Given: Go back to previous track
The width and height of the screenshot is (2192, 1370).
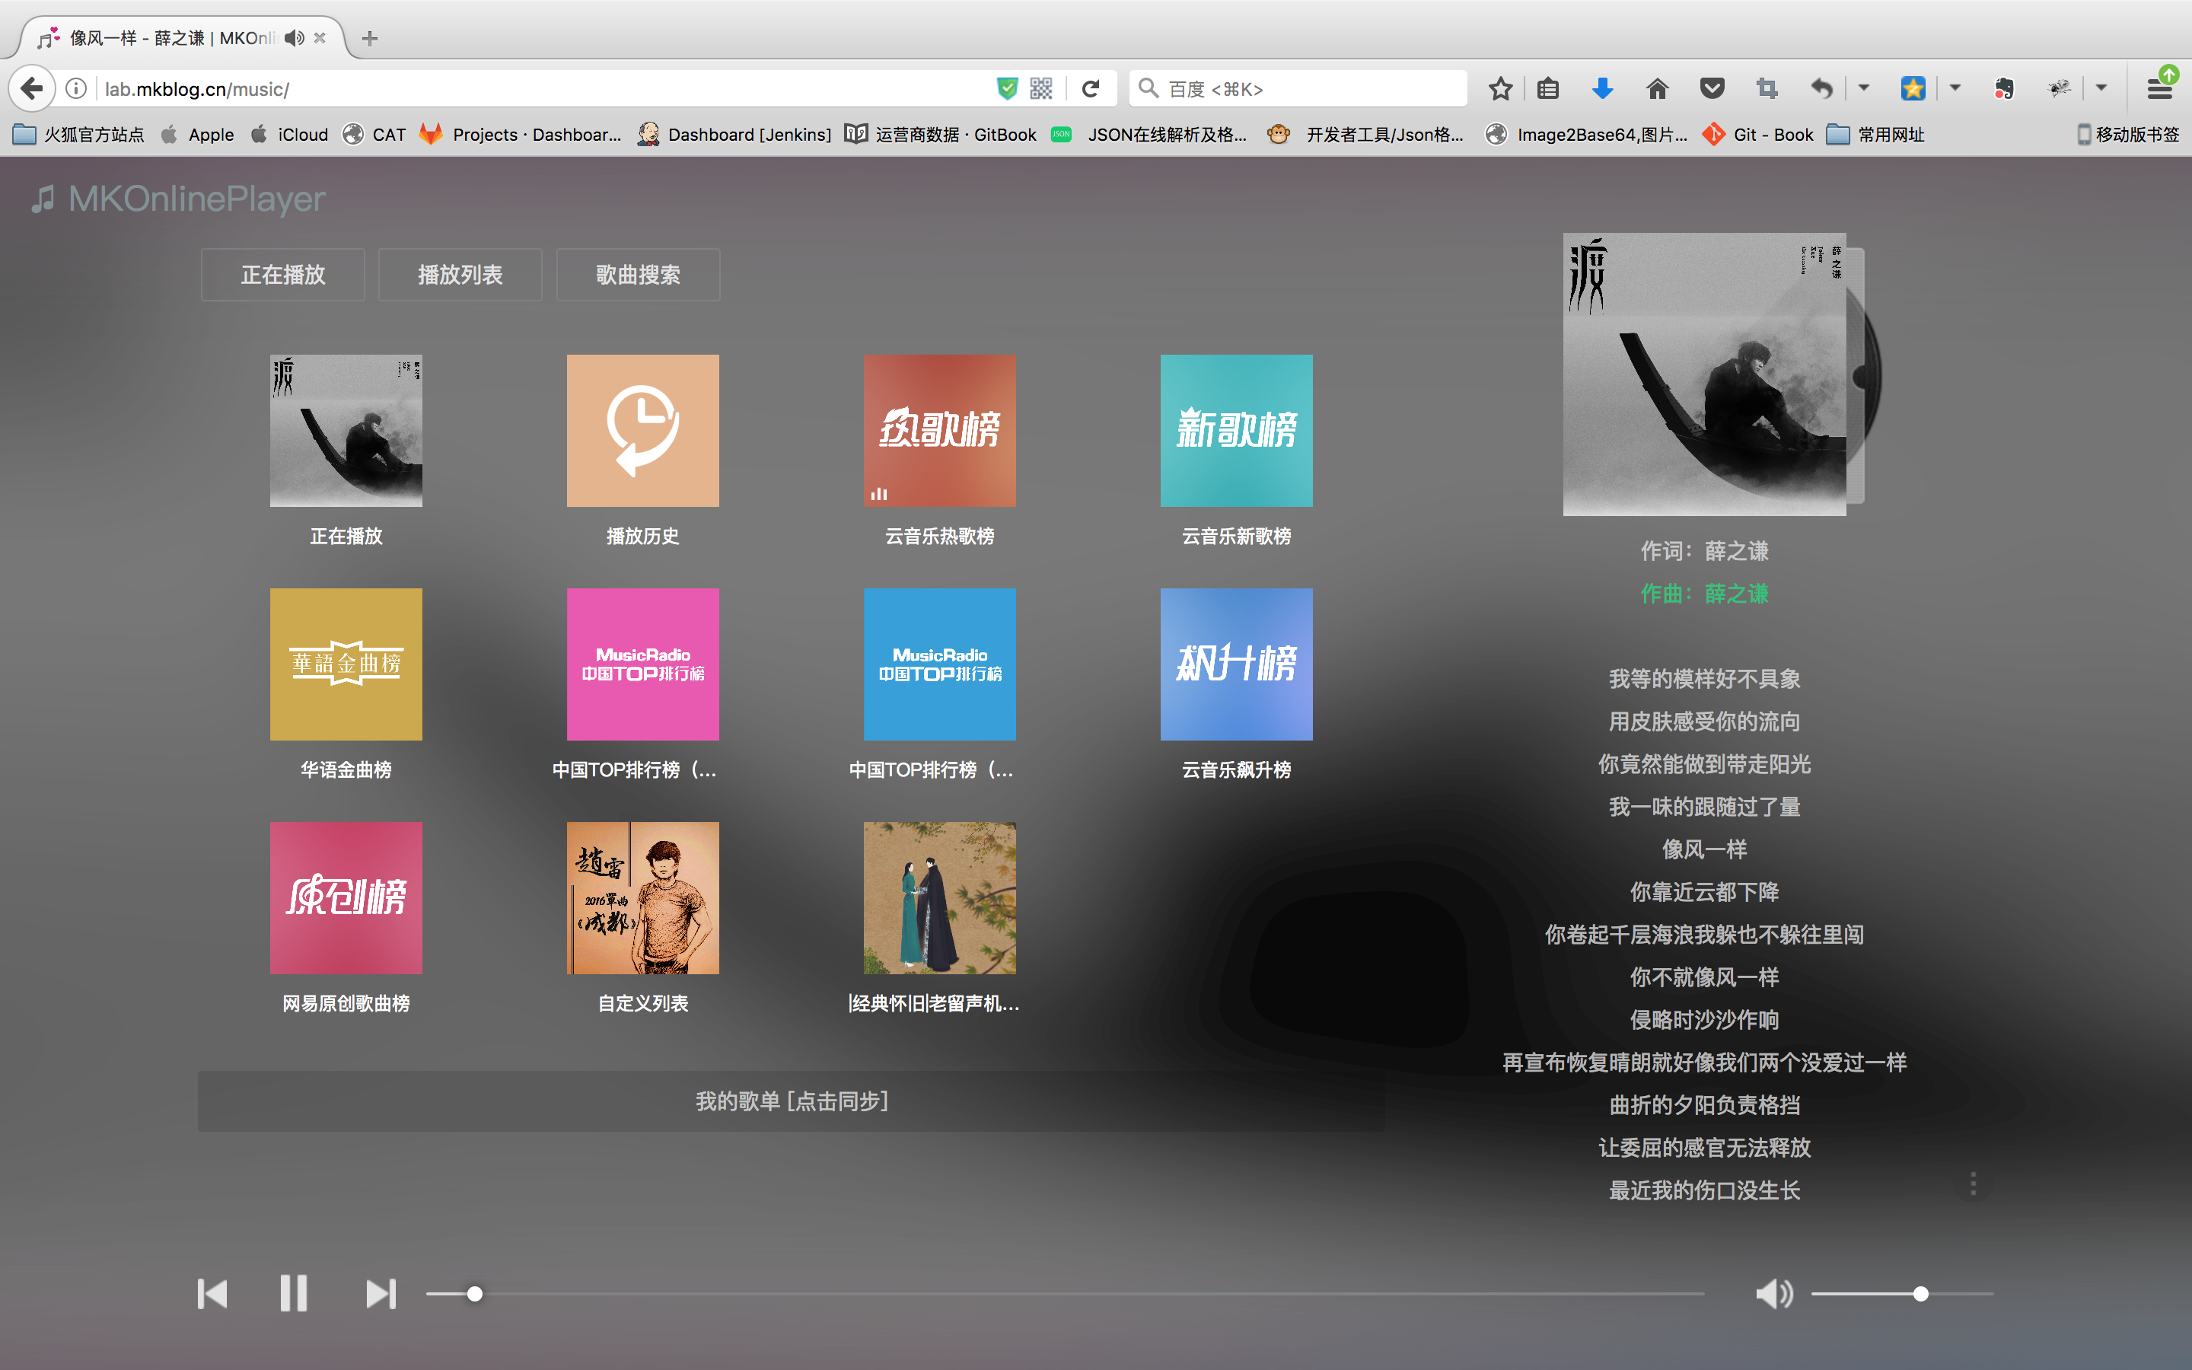Looking at the screenshot, I should point(212,1293).
